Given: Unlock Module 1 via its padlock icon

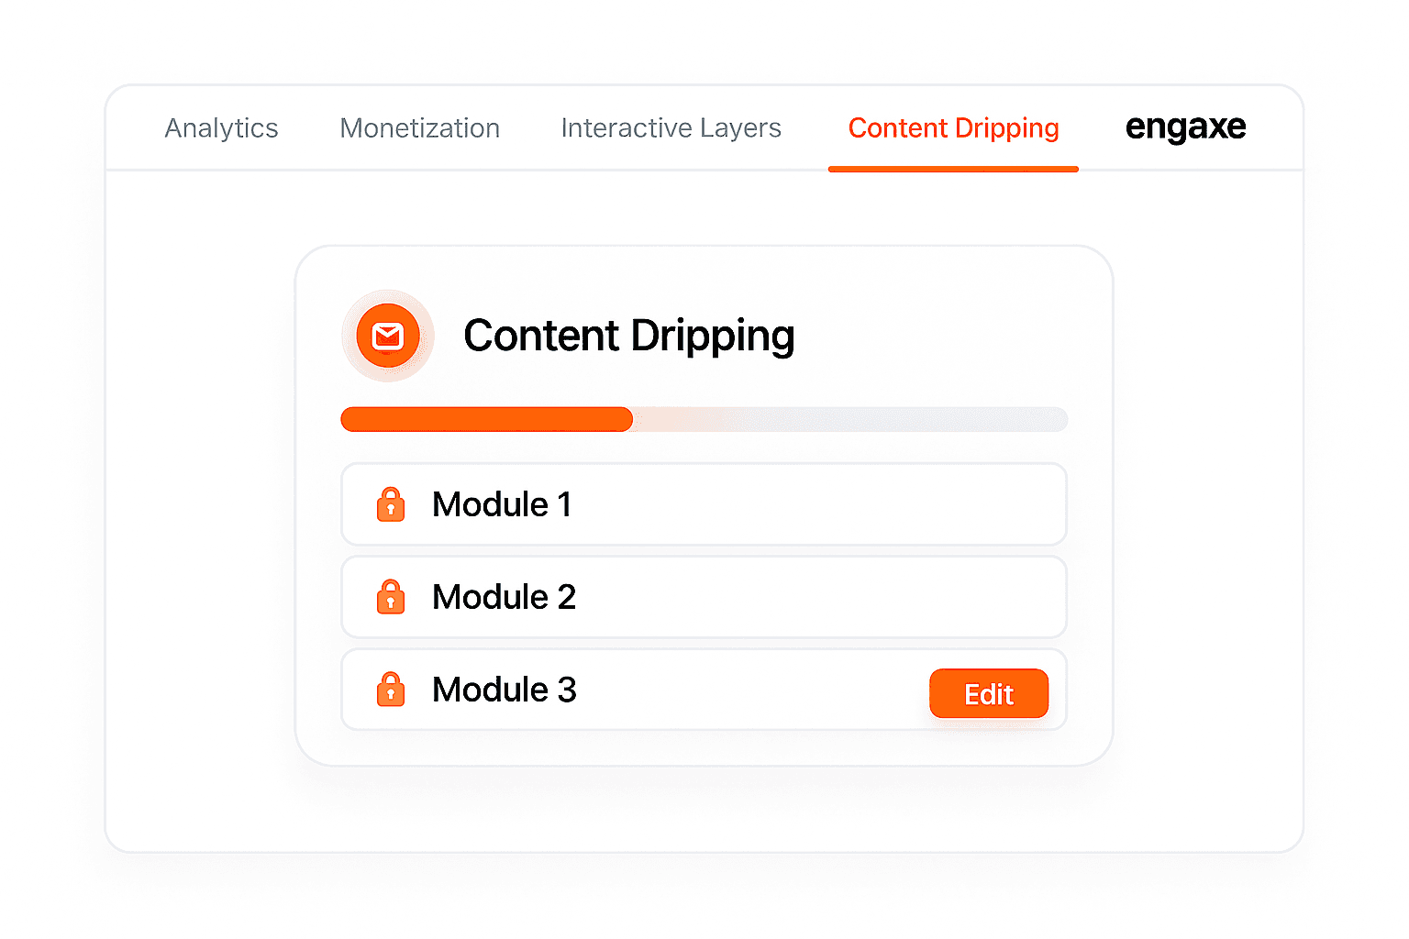Looking at the screenshot, I should click(390, 503).
